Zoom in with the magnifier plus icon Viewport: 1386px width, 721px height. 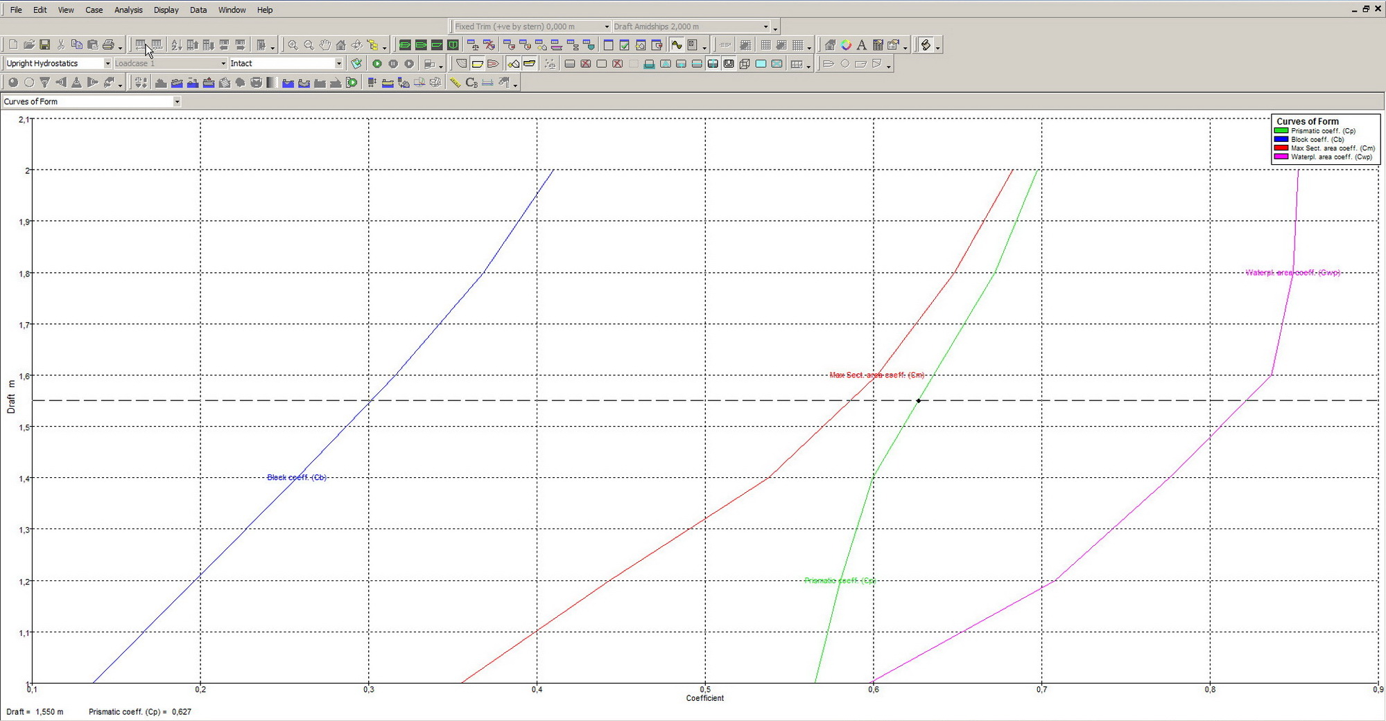point(293,45)
